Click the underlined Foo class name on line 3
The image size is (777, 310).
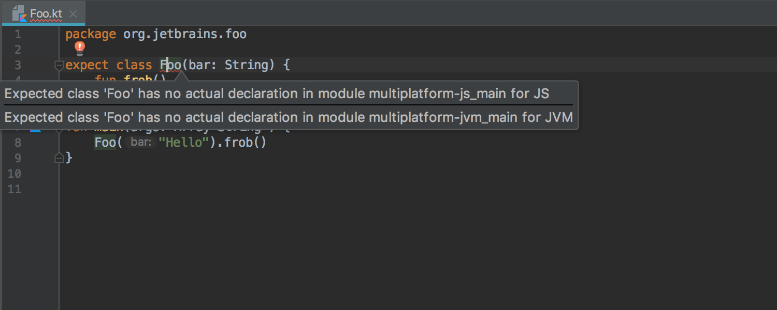pos(170,65)
